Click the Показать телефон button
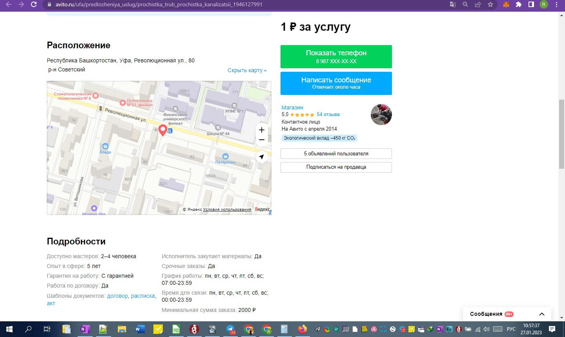This screenshot has height=337, width=565. (336, 56)
